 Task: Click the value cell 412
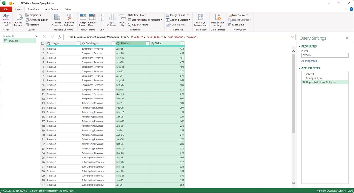coord(167,49)
